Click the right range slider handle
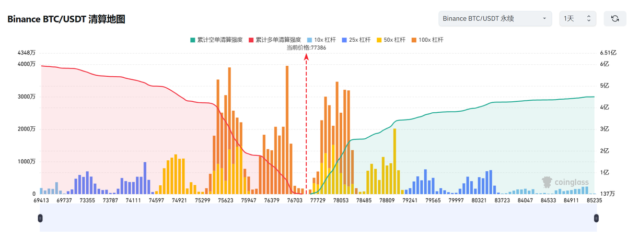 596,218
